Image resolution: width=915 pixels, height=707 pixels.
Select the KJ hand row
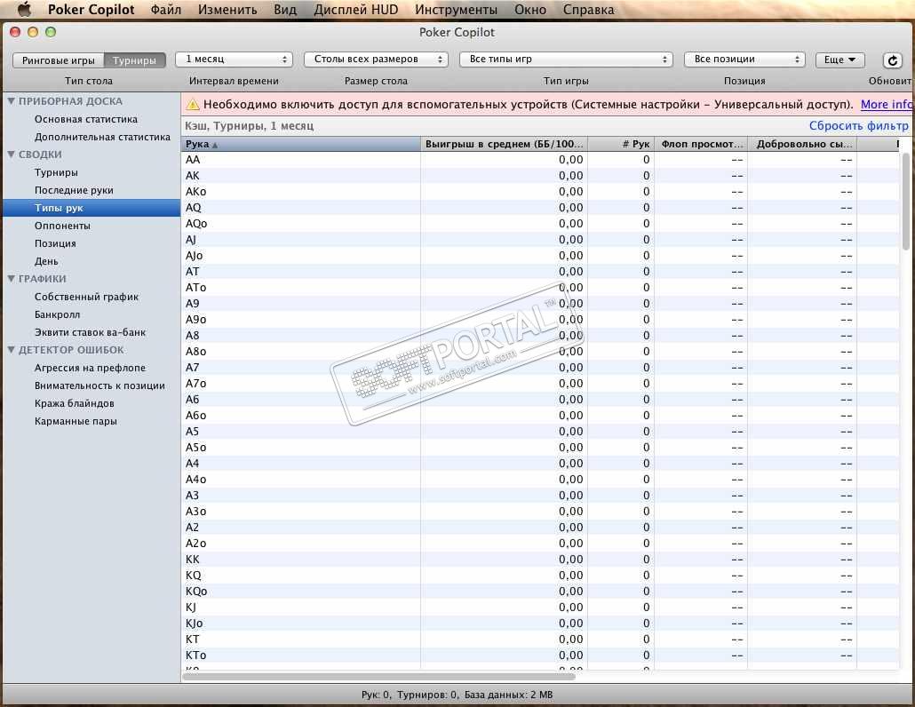pyautogui.click(x=540, y=608)
